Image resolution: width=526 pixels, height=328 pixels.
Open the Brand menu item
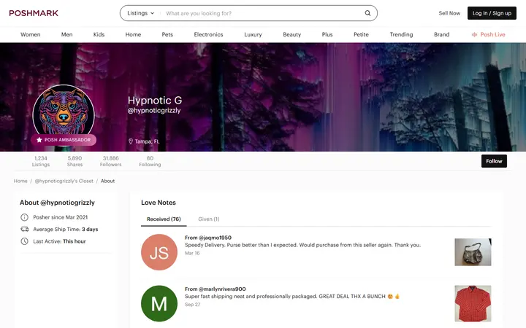tap(441, 34)
